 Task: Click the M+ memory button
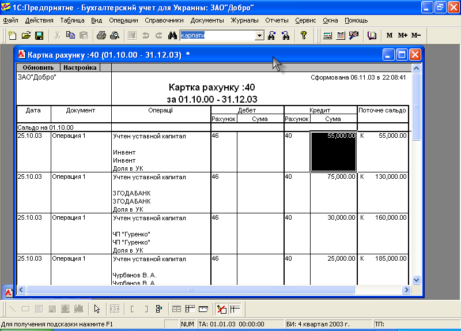tap(402, 36)
